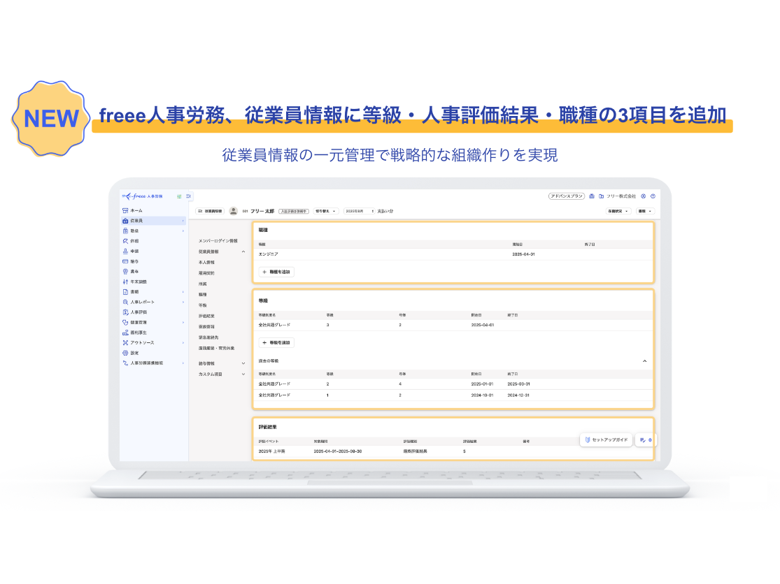The image size is (780, 584).
Task: Click the 職種を追加 button
Action: click(x=277, y=271)
